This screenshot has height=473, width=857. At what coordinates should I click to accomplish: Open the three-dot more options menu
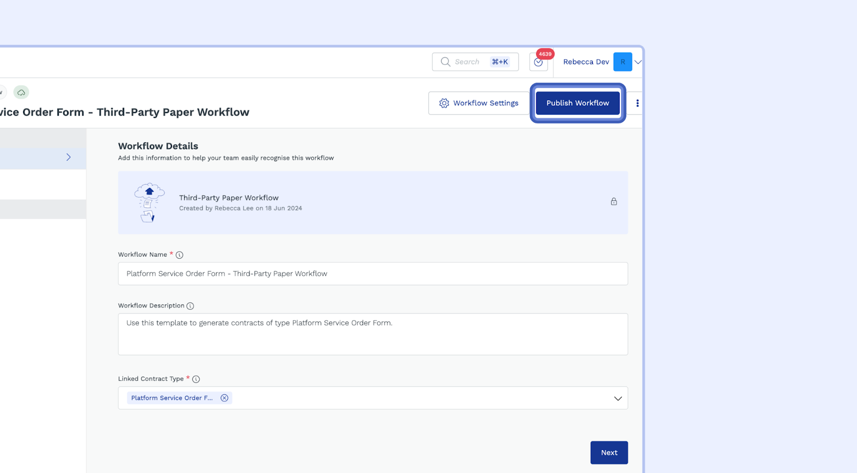637,103
